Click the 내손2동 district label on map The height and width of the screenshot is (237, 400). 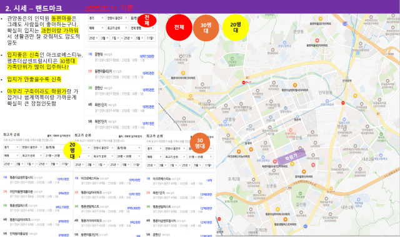point(367,159)
